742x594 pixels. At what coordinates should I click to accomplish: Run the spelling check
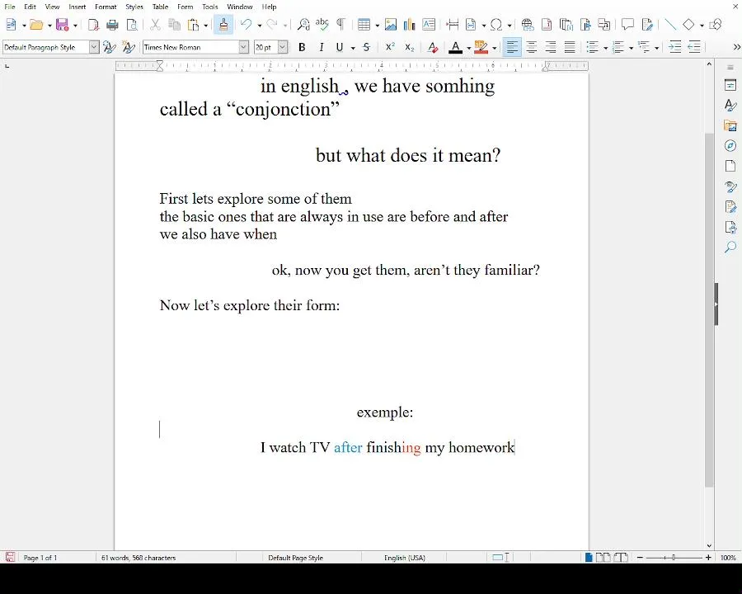click(x=322, y=25)
